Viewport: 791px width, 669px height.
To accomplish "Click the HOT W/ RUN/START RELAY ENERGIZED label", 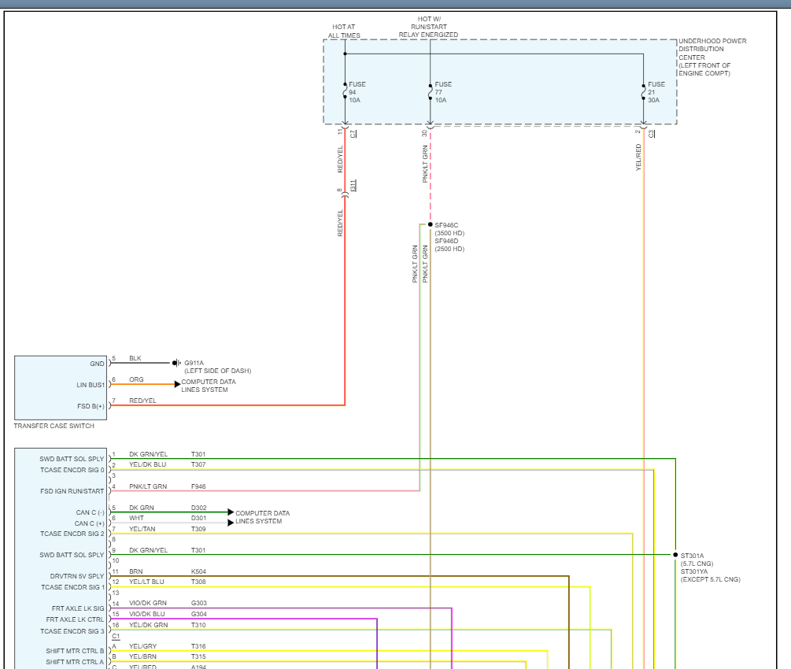I will click(430, 27).
